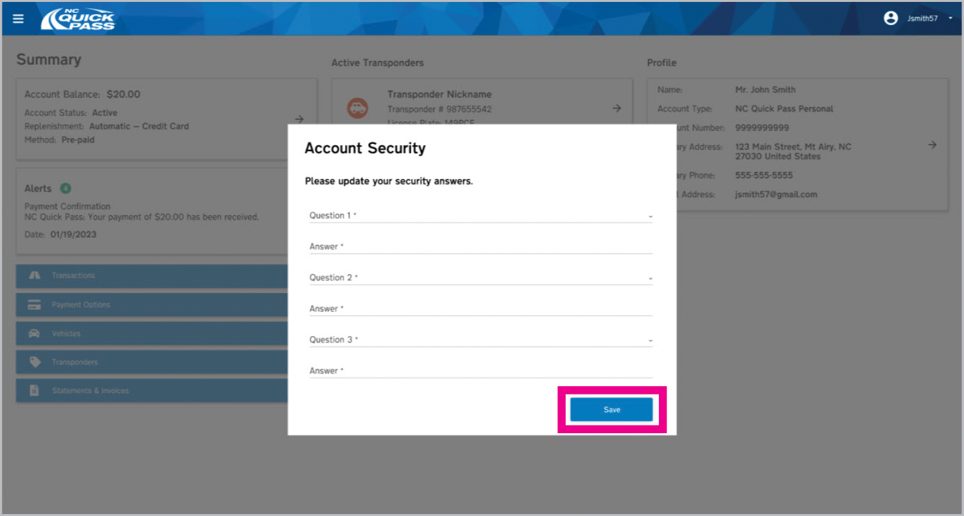Select the Transponders menu entry
Viewport: 964px width, 516px height.
pos(74,362)
